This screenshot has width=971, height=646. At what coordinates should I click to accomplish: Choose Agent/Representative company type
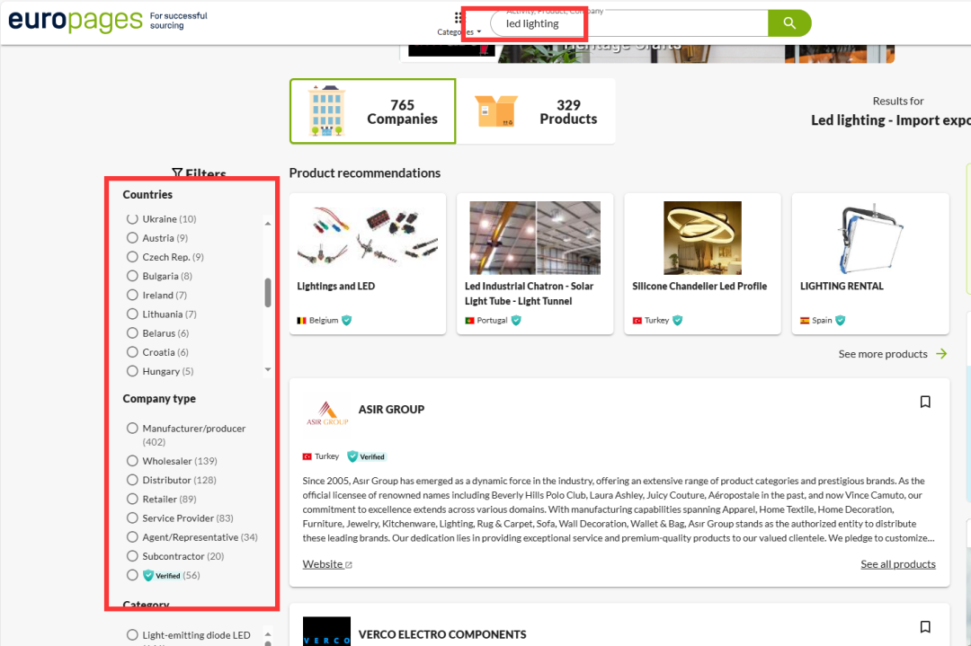[x=132, y=537]
